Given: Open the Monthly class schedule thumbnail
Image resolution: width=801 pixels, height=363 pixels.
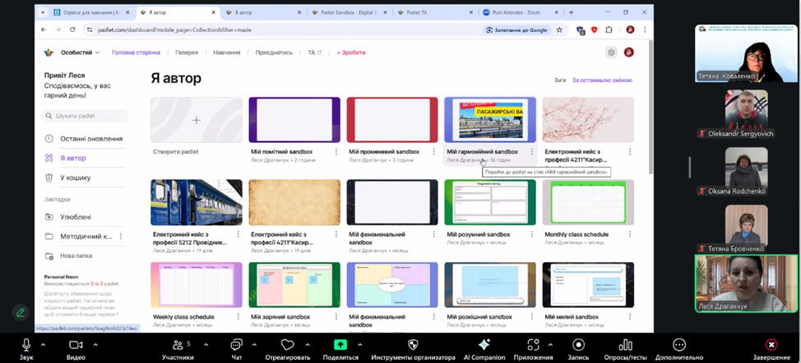Looking at the screenshot, I should click(587, 202).
